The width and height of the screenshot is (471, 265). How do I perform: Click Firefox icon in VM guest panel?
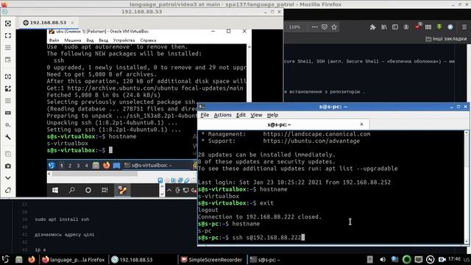106,165
